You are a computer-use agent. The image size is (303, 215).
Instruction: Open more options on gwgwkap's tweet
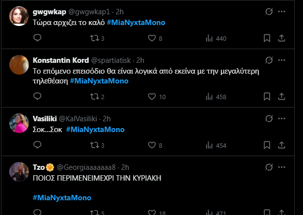(x=282, y=11)
